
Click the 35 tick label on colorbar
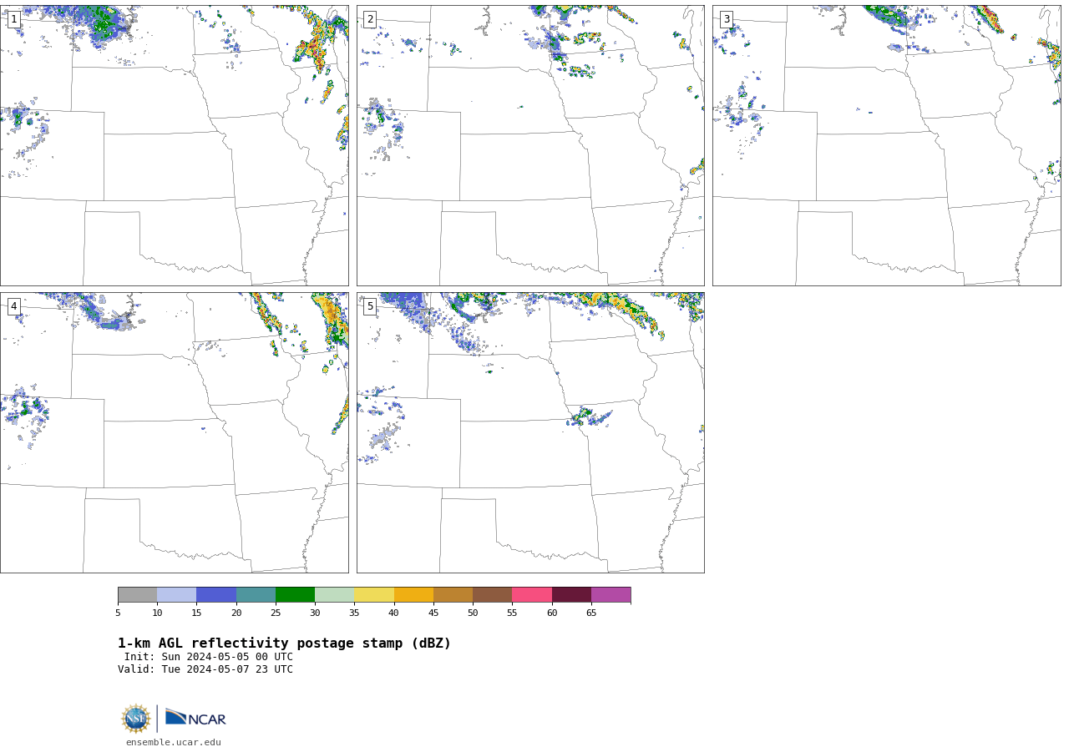354,613
